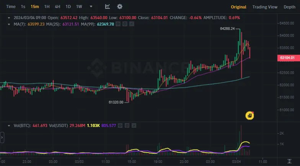Click the High value 63540.00
Image resolution: width=300 pixels, height=166 pixels.
pos(99,18)
